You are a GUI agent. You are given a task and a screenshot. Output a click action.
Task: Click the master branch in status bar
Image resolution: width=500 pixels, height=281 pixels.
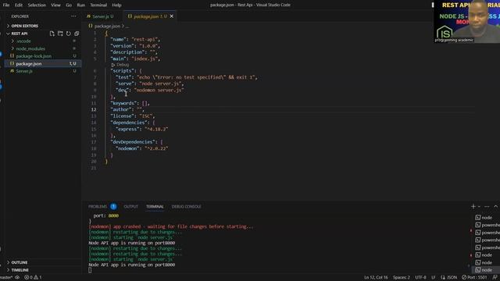pos(6,278)
